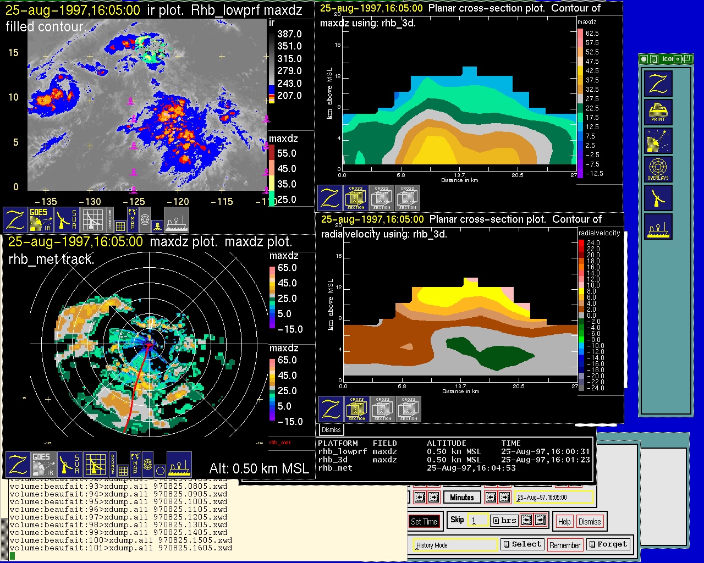The height and width of the screenshot is (563, 704).
Task: Click the 62.5 swatch on maxdz color scale
Action: coord(580,33)
